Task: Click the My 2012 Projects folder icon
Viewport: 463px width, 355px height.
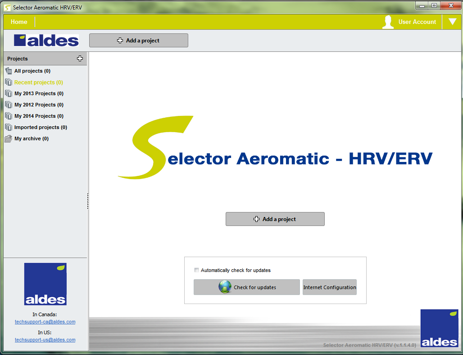Action: 9,105
